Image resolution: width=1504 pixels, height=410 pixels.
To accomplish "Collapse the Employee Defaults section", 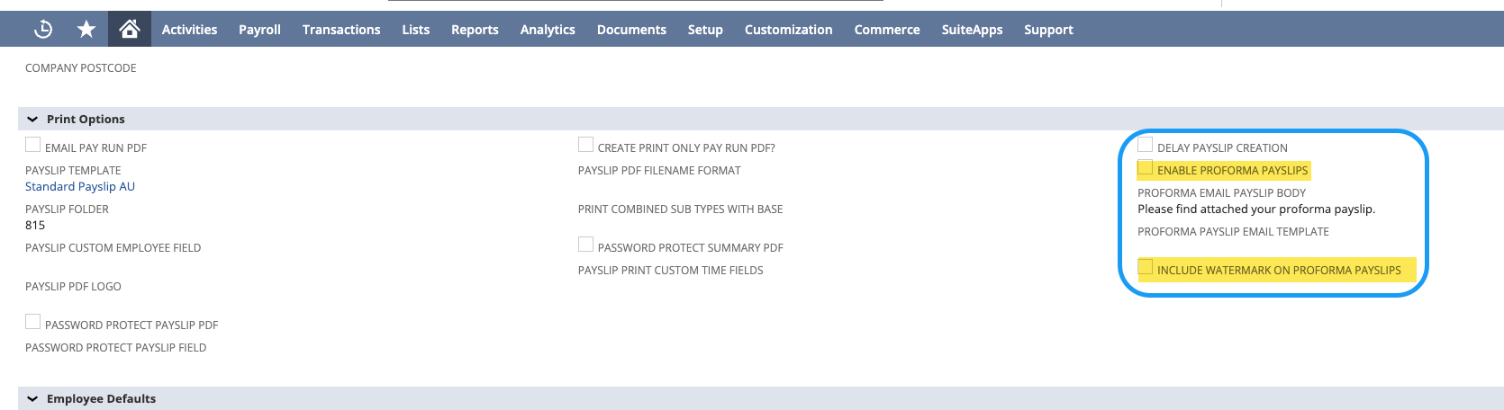I will coord(33,398).
